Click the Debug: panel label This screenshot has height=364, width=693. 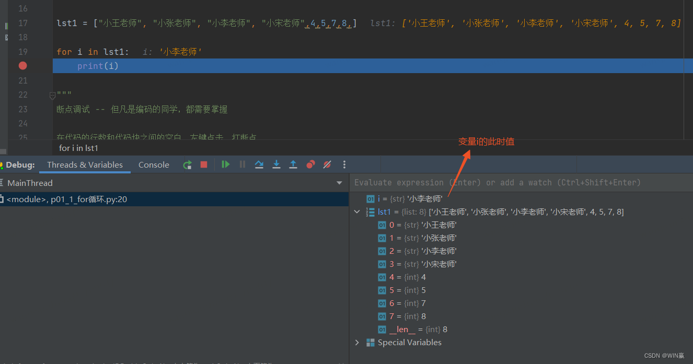(x=20, y=165)
